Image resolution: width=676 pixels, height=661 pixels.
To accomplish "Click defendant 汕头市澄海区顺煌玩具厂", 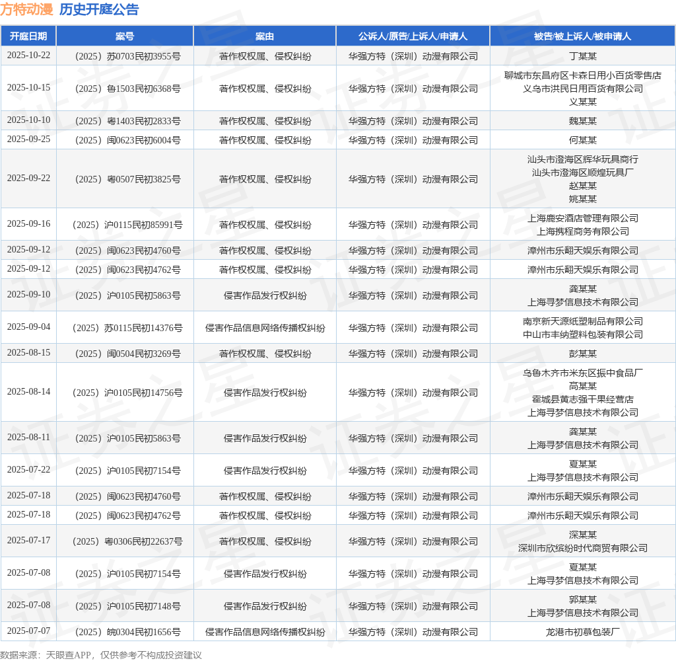I will click(x=582, y=173).
